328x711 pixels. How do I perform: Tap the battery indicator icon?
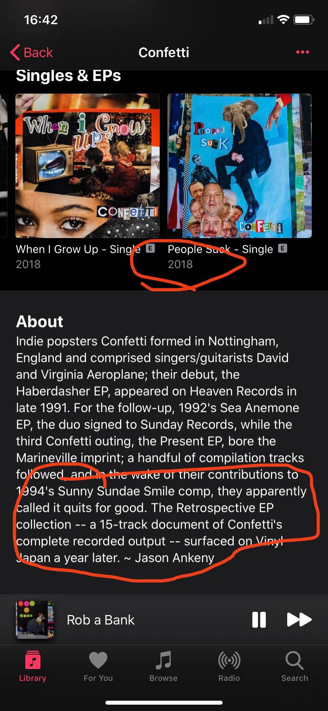coord(304,19)
